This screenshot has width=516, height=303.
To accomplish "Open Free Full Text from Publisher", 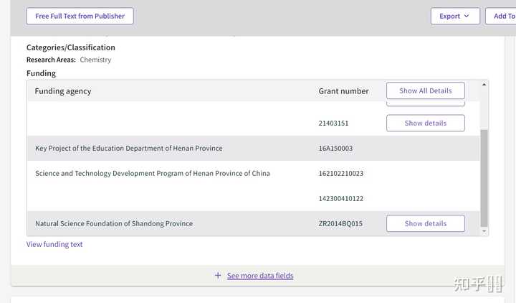I will click(x=80, y=16).
